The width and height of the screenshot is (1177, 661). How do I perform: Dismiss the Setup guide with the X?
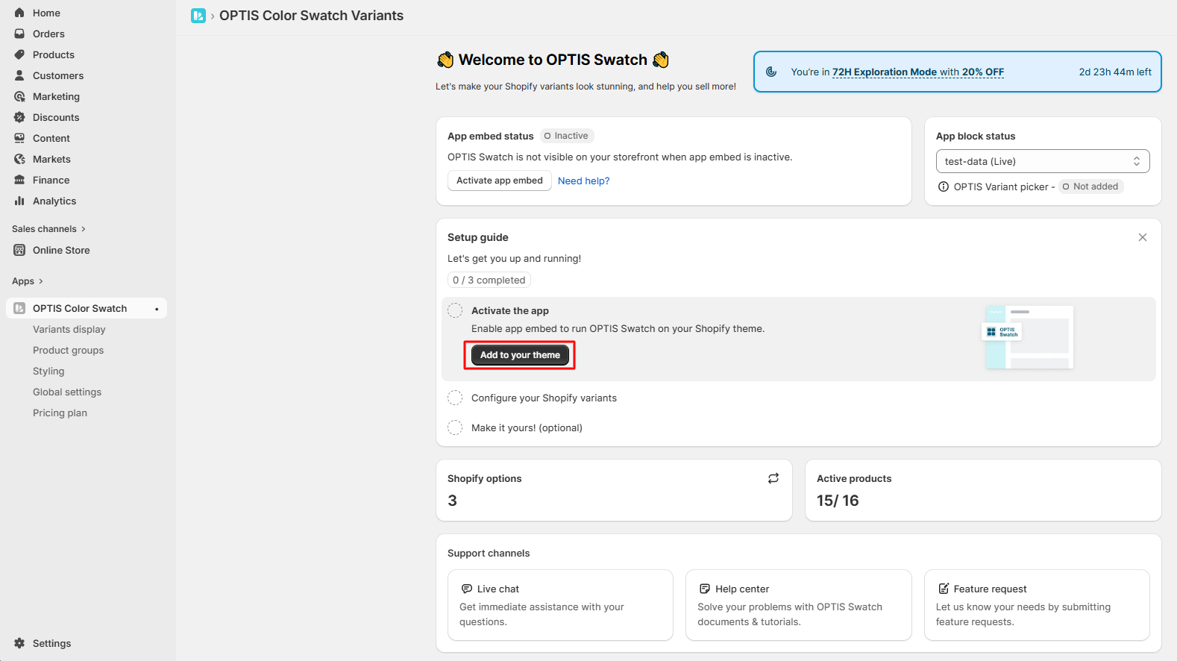pos(1143,237)
